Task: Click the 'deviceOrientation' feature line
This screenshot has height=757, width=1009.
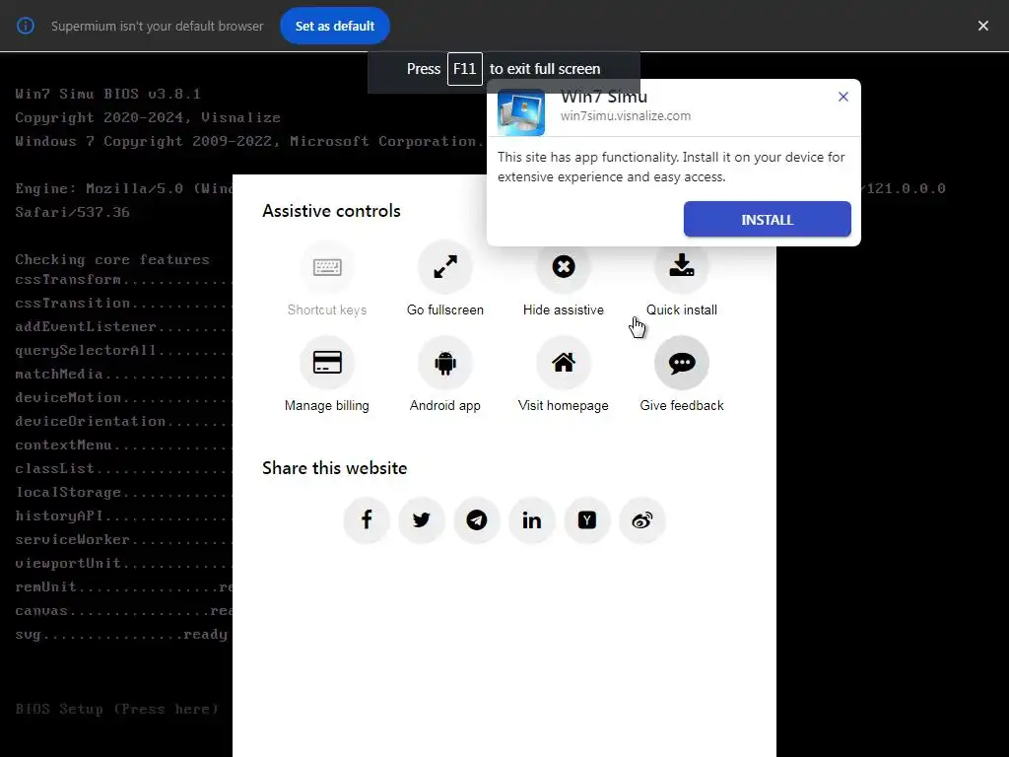Action: click(x=123, y=421)
